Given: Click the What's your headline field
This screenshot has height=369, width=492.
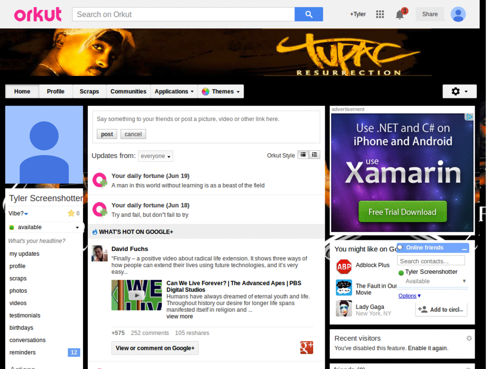Looking at the screenshot, I should (x=37, y=241).
